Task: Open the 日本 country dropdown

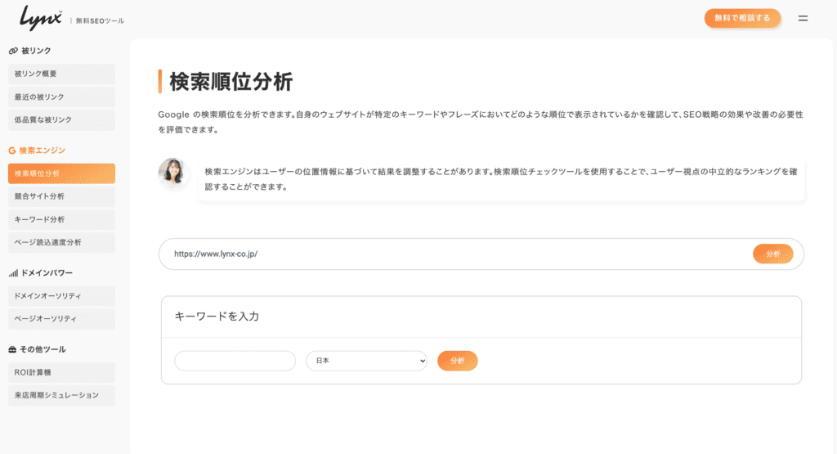Action: coord(366,361)
